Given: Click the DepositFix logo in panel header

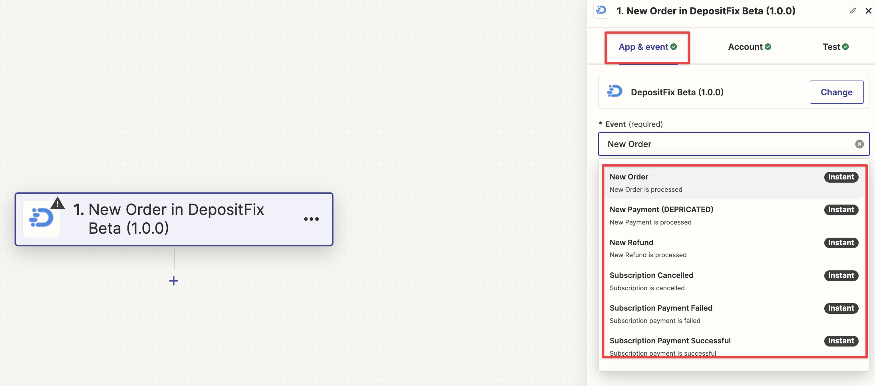Looking at the screenshot, I should [x=601, y=10].
